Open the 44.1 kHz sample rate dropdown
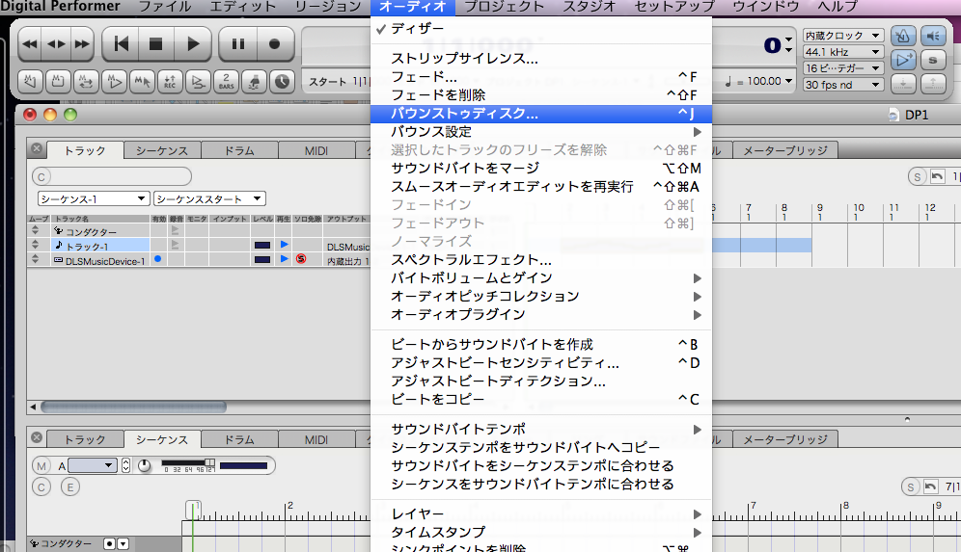 (x=842, y=52)
